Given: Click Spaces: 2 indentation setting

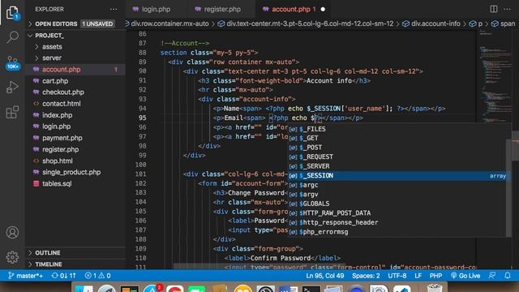Looking at the screenshot, I should (x=366, y=276).
